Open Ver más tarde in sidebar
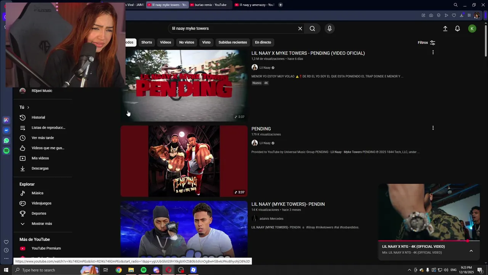 click(x=42, y=138)
